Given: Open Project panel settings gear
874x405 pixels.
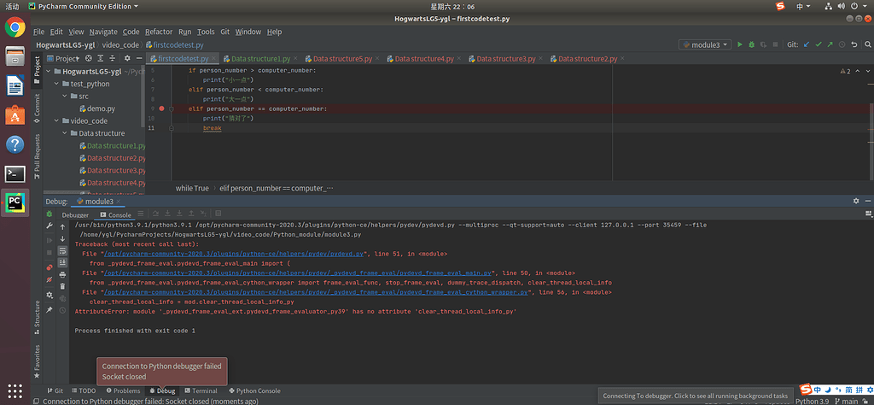Looking at the screenshot, I should pyautogui.click(x=127, y=59).
